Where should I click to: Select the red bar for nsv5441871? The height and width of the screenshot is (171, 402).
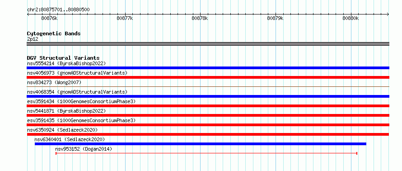208,115
